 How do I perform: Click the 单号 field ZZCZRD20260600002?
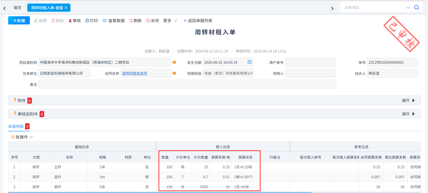393,62
